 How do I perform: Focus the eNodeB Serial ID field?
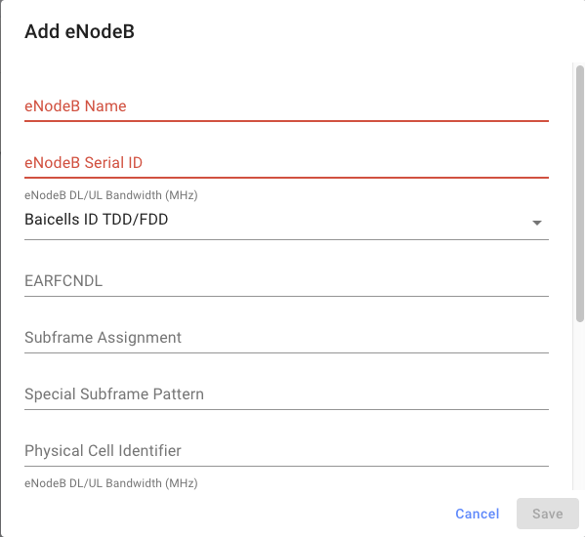tap(286, 163)
